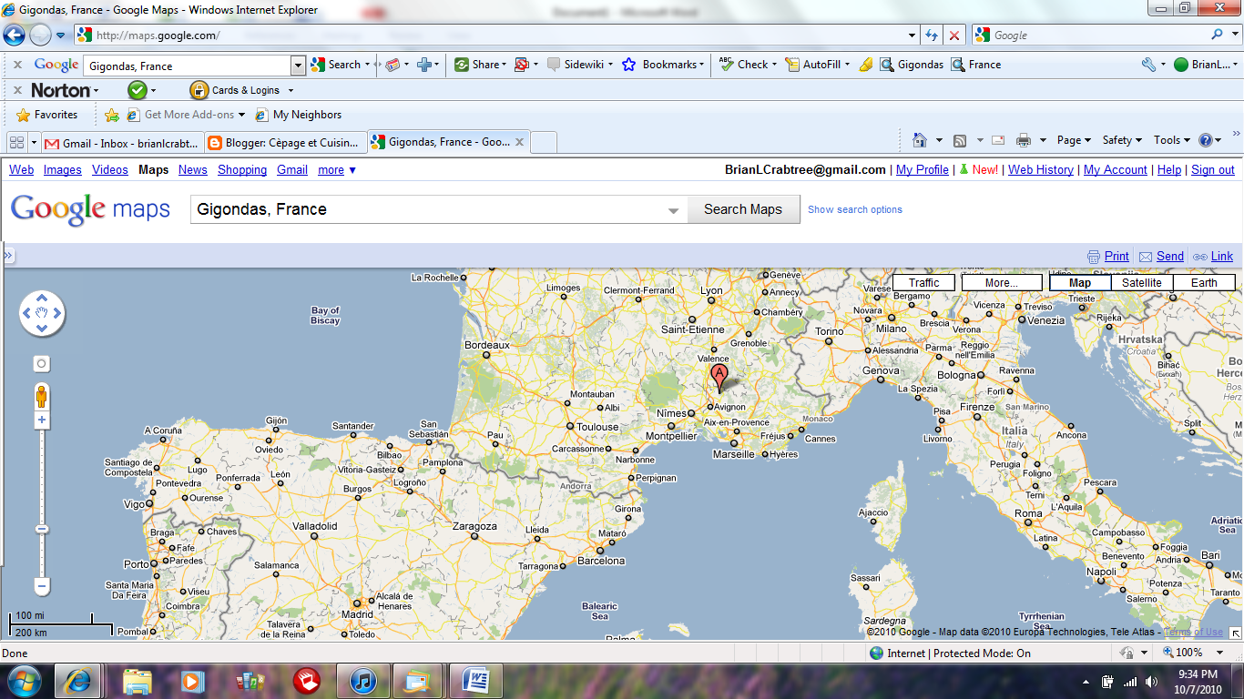Click the Norton green checkmark status icon
This screenshot has width=1244, height=699.
[x=138, y=90]
